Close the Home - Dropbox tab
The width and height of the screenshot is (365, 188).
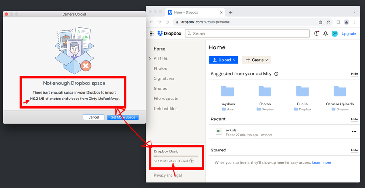(x=221, y=13)
